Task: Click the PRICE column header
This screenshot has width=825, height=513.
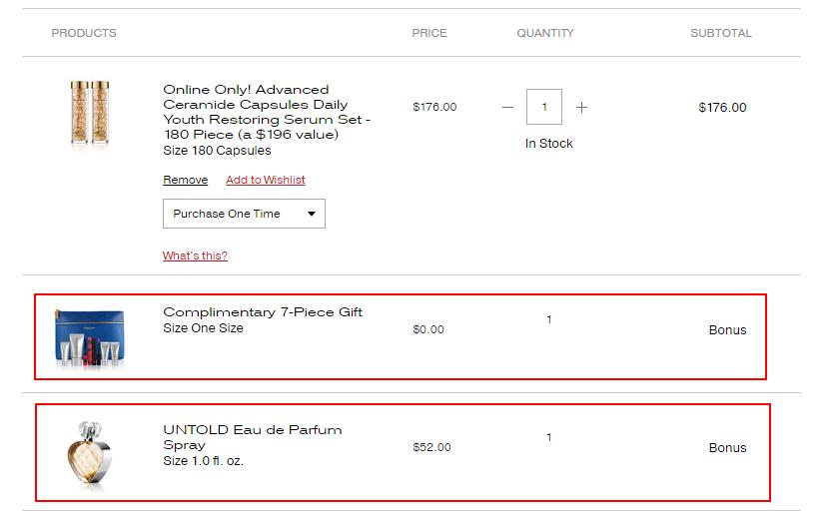Action: click(429, 33)
